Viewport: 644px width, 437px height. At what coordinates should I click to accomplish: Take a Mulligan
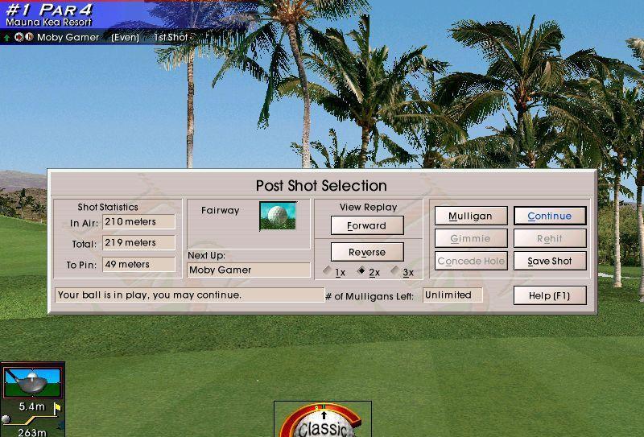(x=470, y=216)
